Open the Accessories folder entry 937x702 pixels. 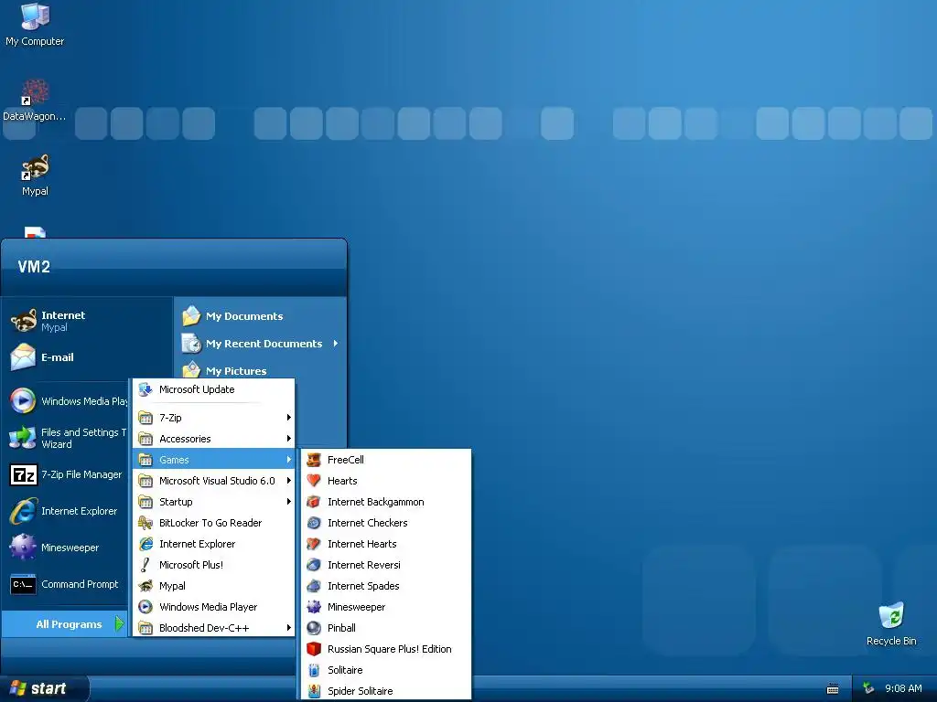click(214, 439)
